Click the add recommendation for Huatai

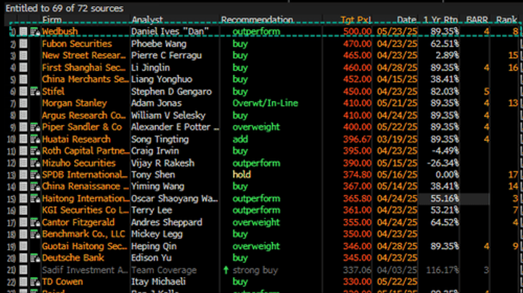(x=240, y=139)
